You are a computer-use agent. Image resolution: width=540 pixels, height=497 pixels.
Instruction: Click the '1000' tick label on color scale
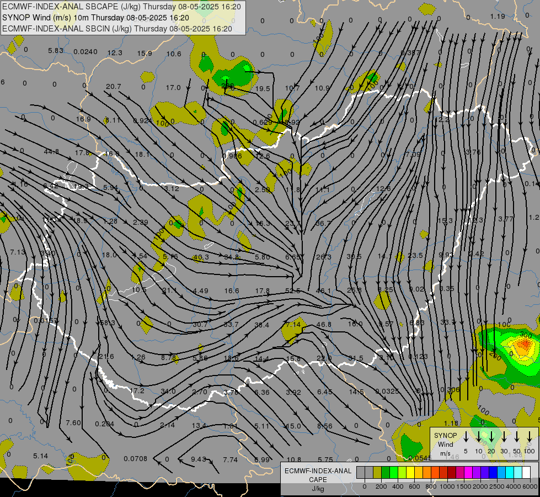pyautogui.click(x=447, y=487)
